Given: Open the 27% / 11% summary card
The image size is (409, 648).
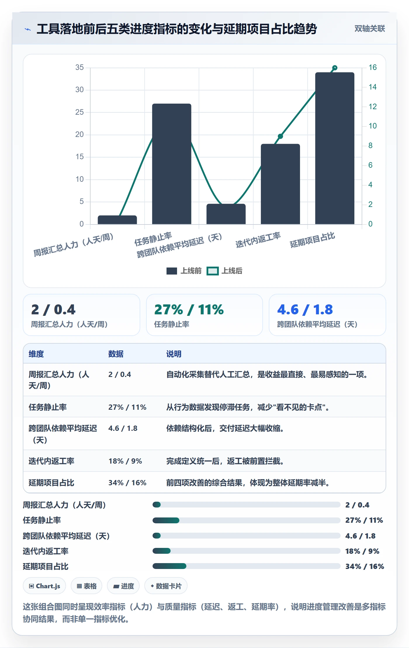Looking at the screenshot, I should (204, 315).
